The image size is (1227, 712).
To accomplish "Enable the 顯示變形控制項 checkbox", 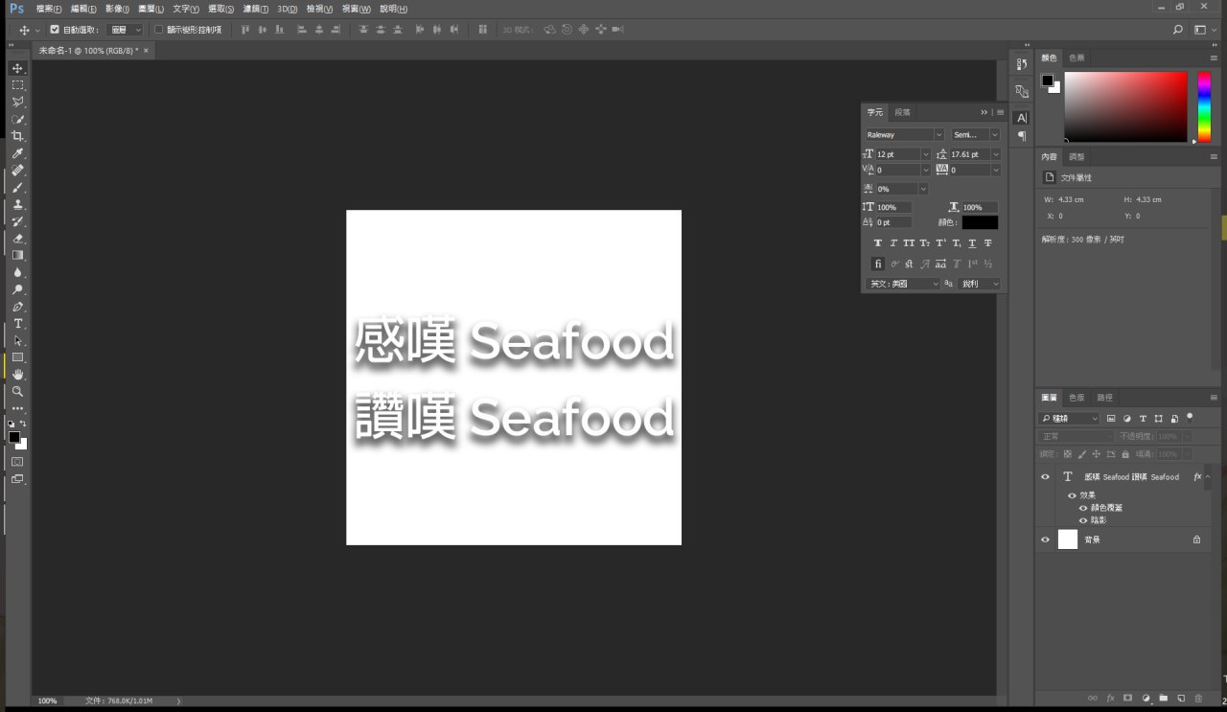I will click(x=159, y=30).
